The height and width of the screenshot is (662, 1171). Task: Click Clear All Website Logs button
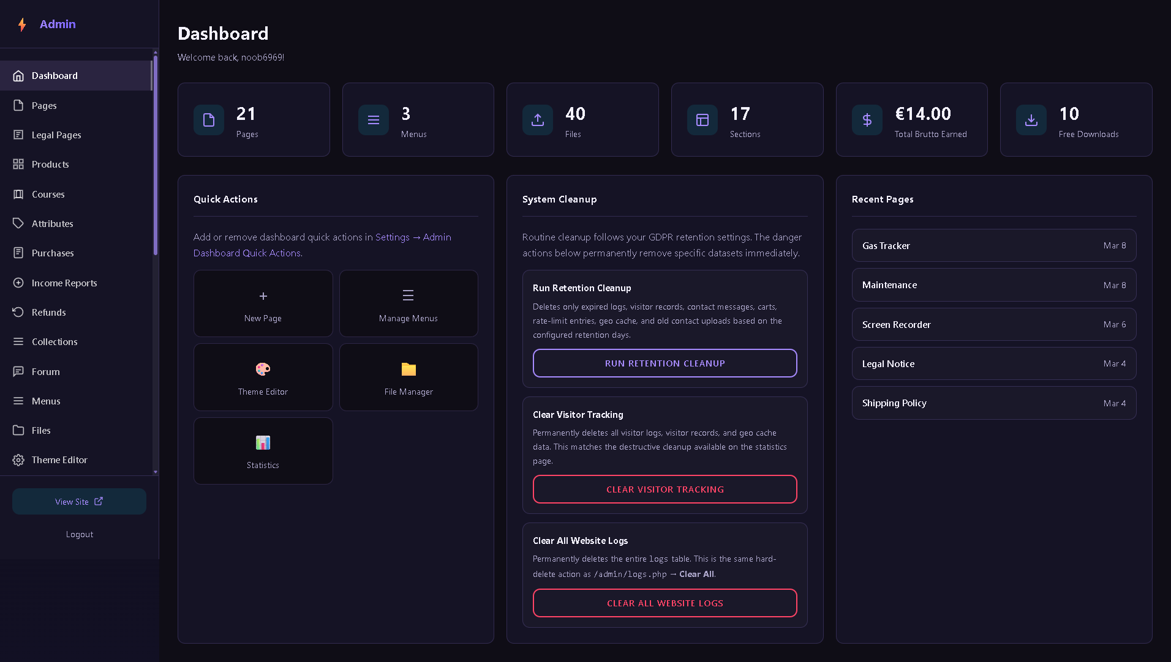(x=665, y=603)
